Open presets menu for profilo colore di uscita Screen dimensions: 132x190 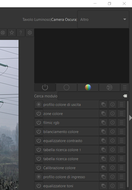click(121, 104)
